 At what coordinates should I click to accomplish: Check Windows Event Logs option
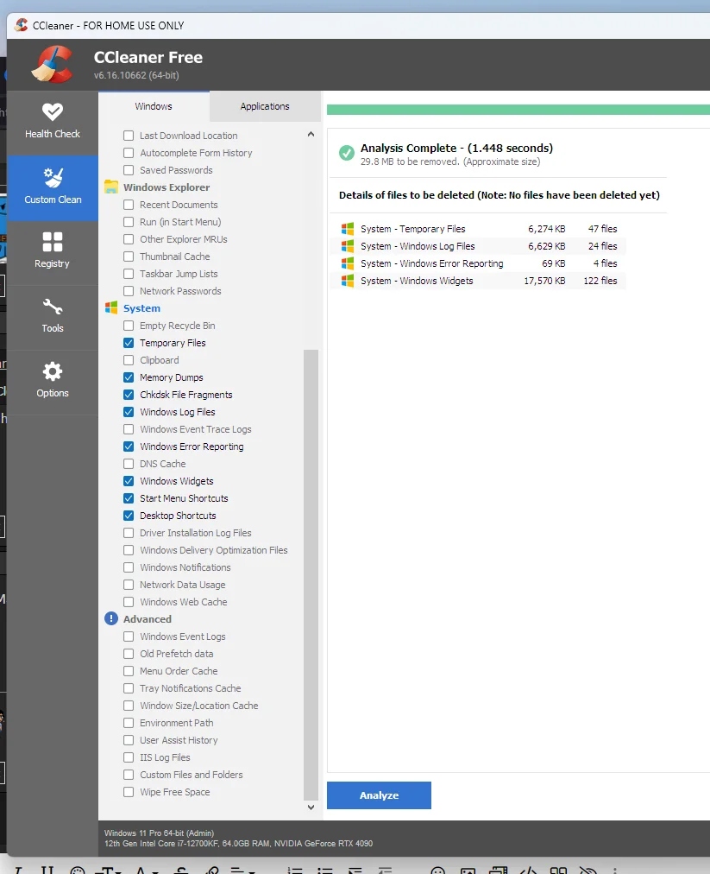[x=129, y=636]
